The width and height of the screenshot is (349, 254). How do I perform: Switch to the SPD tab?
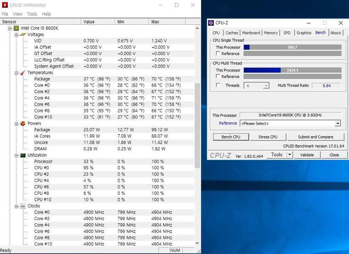coord(287,33)
